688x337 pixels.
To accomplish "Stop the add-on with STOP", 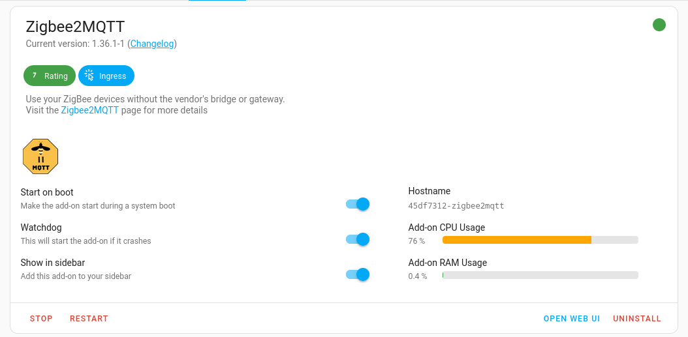I will coord(41,319).
